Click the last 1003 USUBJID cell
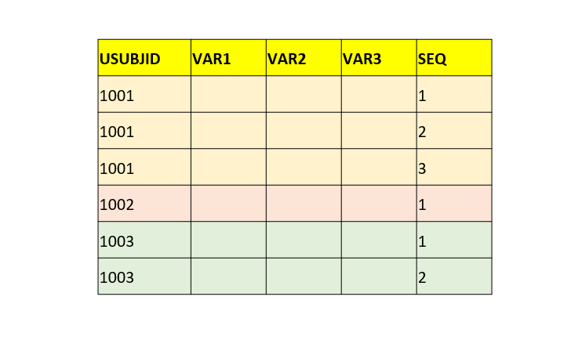This screenshot has width=571, height=340. click(x=144, y=277)
